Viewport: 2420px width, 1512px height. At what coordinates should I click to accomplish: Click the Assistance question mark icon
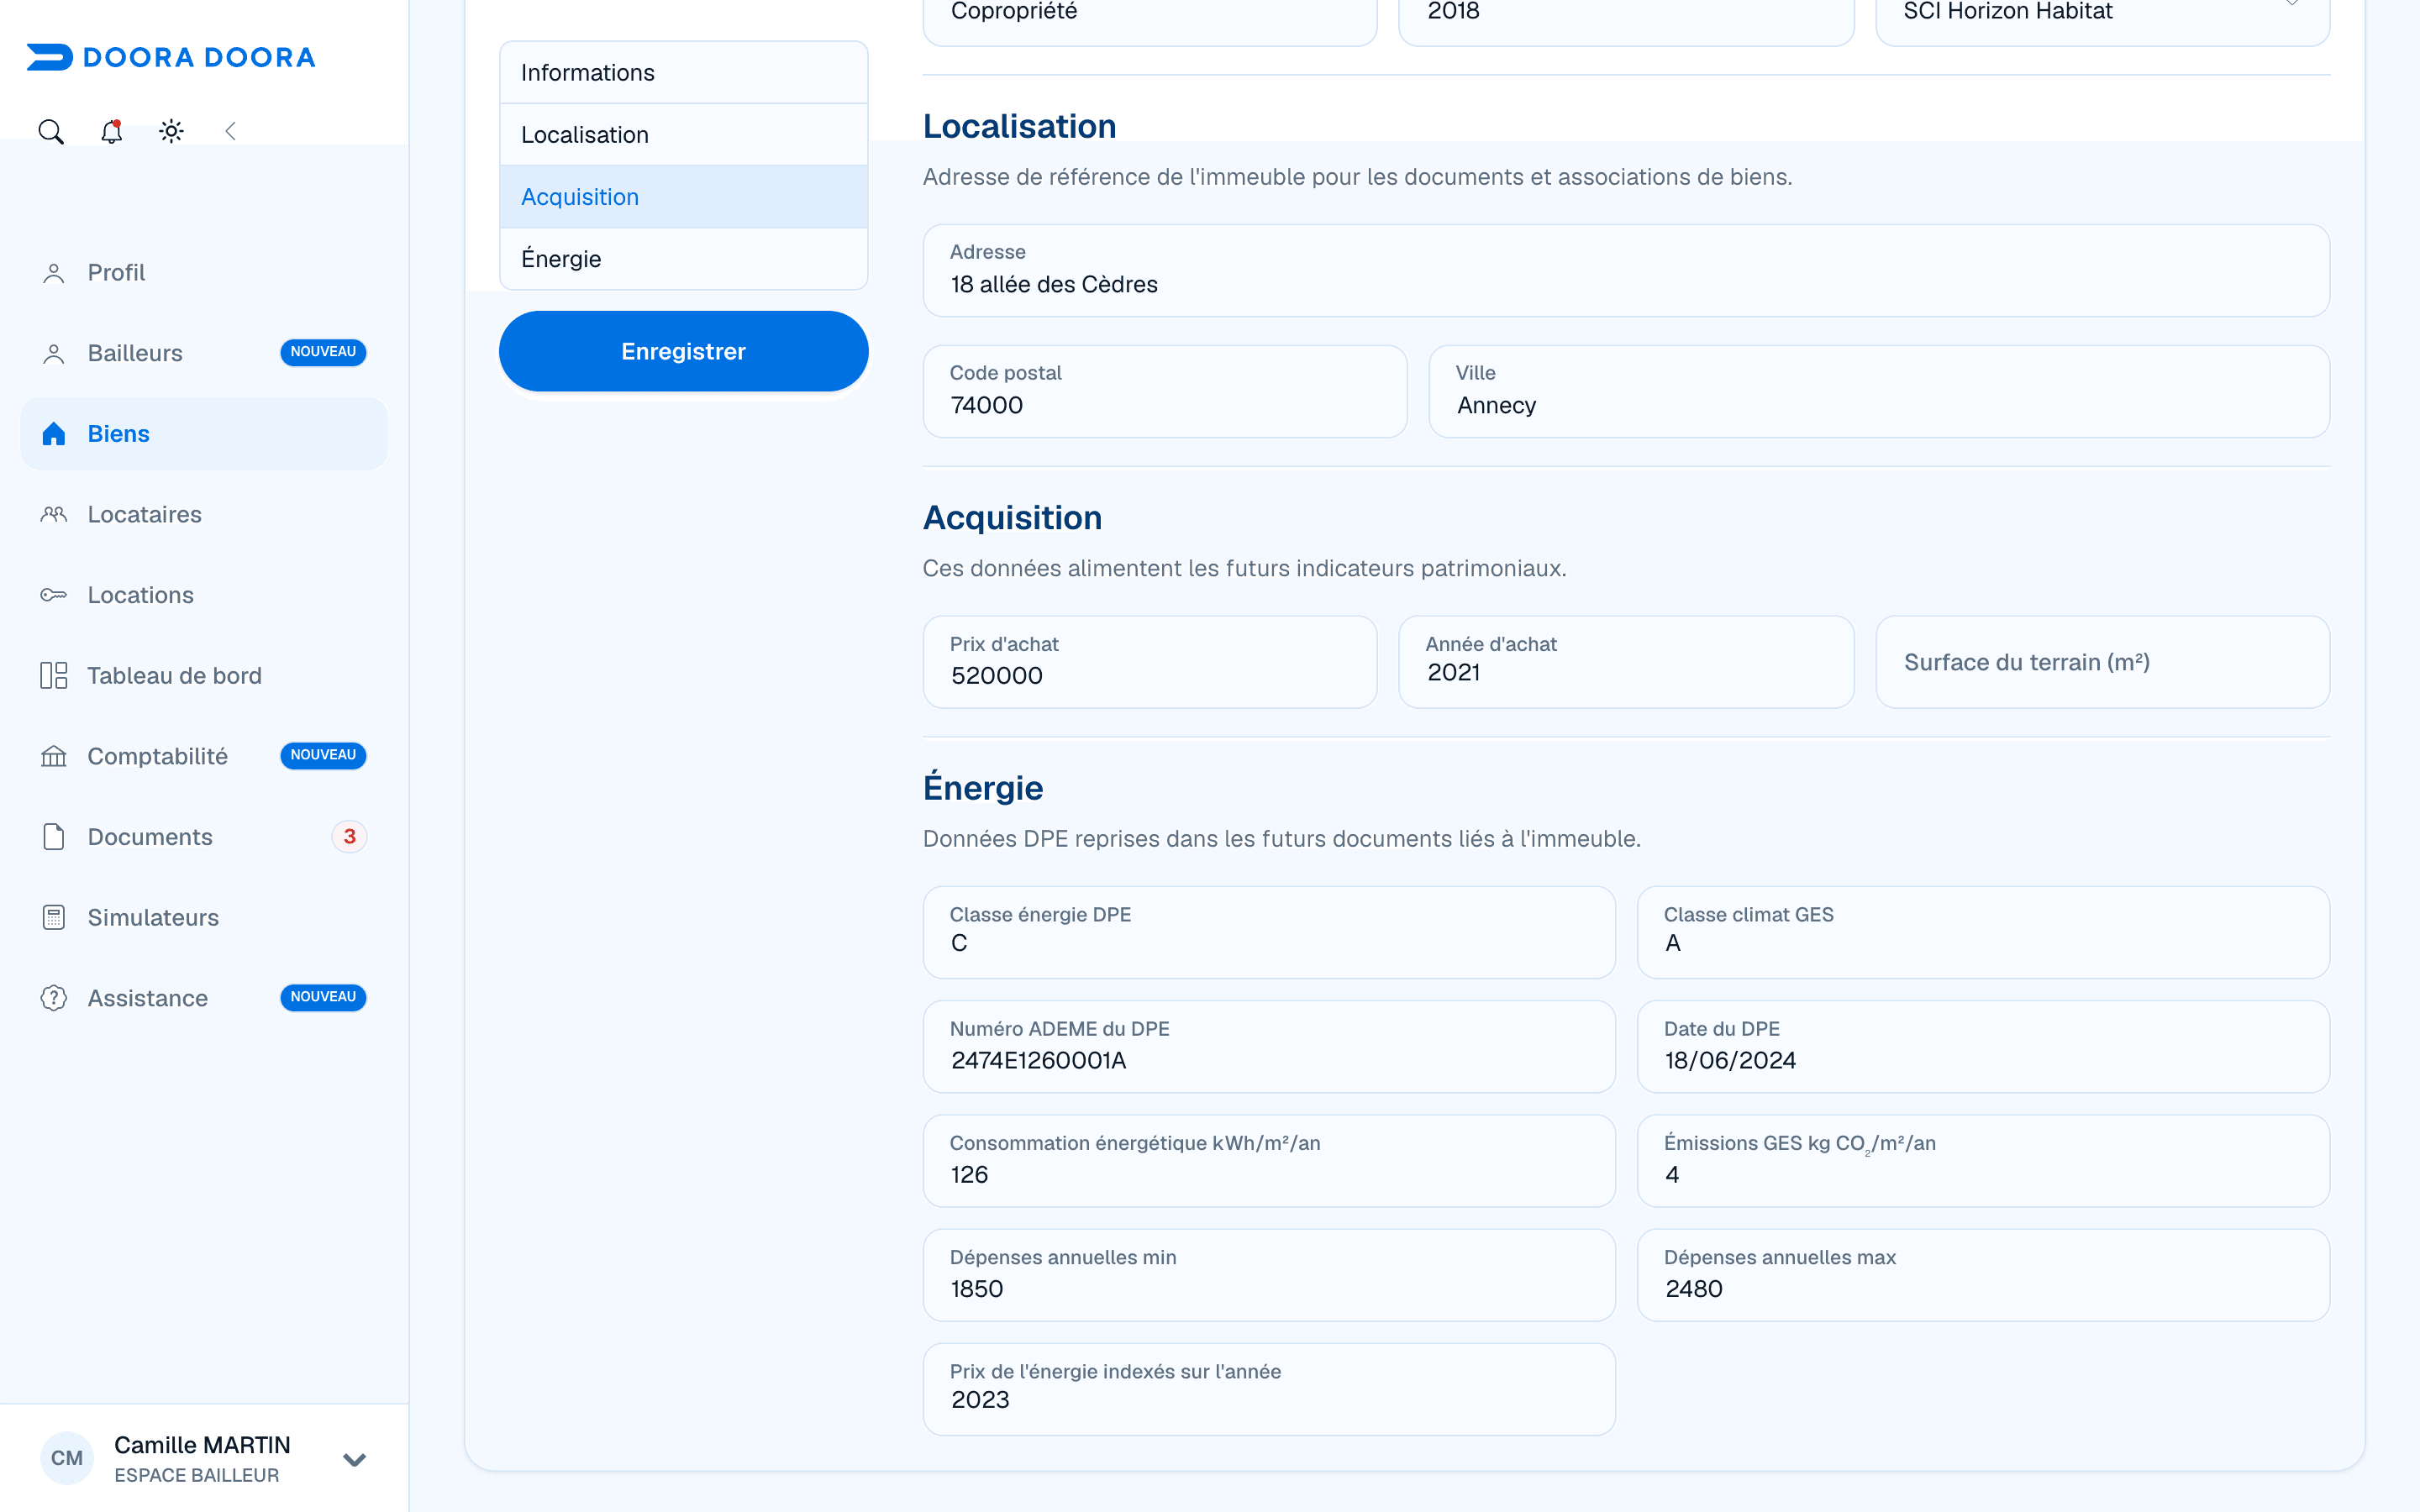[54, 998]
